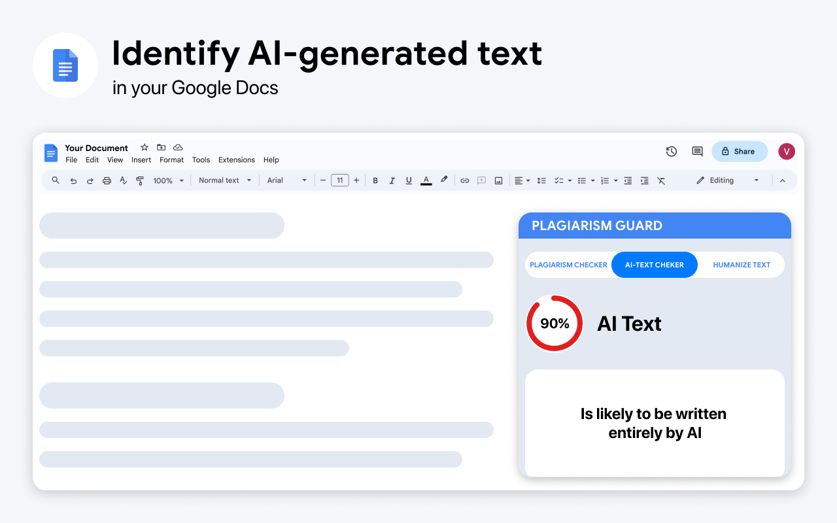Screen dimensions: 837x523
Task: Click the search magnifier in toolbar
Action: [x=56, y=180]
